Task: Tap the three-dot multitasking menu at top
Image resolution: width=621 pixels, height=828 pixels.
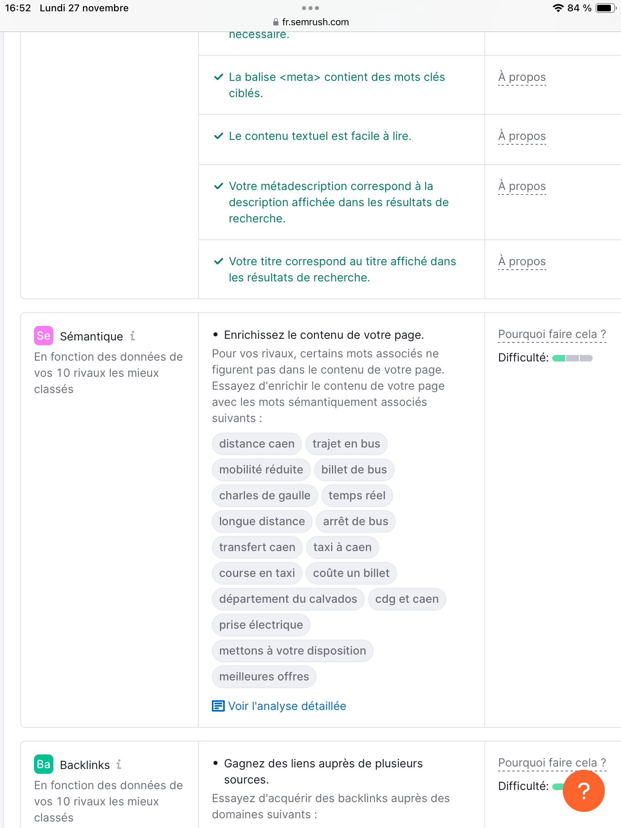Action: tap(310, 8)
